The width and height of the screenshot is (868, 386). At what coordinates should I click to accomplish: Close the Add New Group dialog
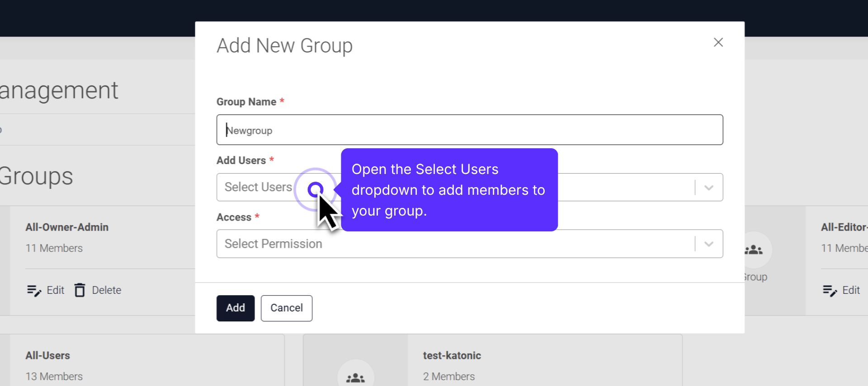coord(718,42)
